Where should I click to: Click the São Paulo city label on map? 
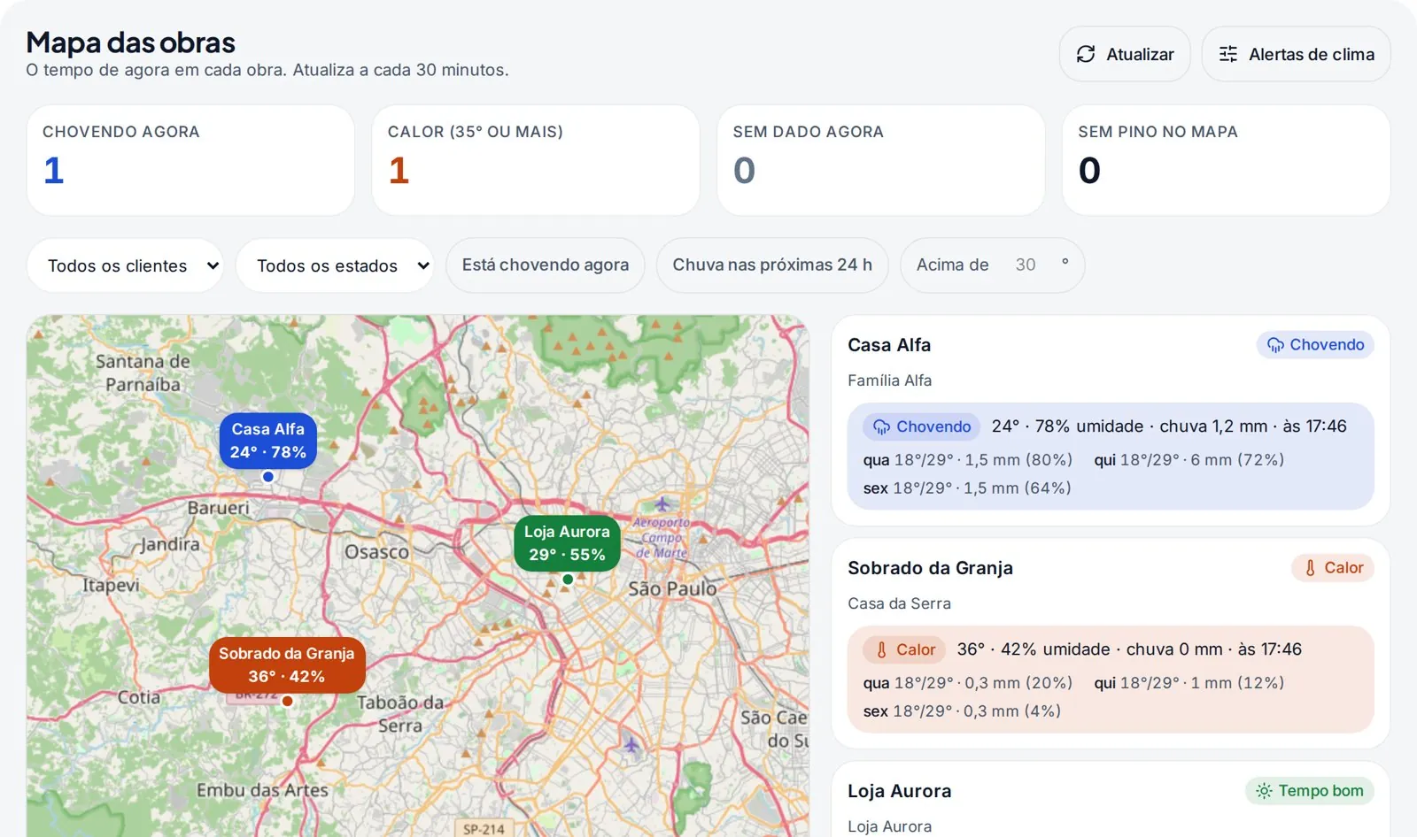click(672, 588)
